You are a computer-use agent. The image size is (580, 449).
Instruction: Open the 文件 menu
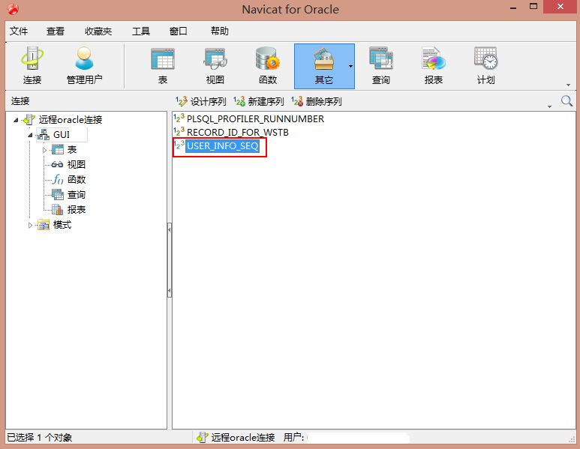19,31
